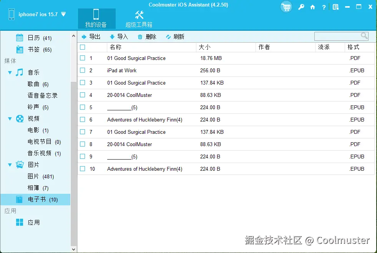This screenshot has height=253, width=377.
Task: Open 电视节目 (0) category
Action: point(44,141)
